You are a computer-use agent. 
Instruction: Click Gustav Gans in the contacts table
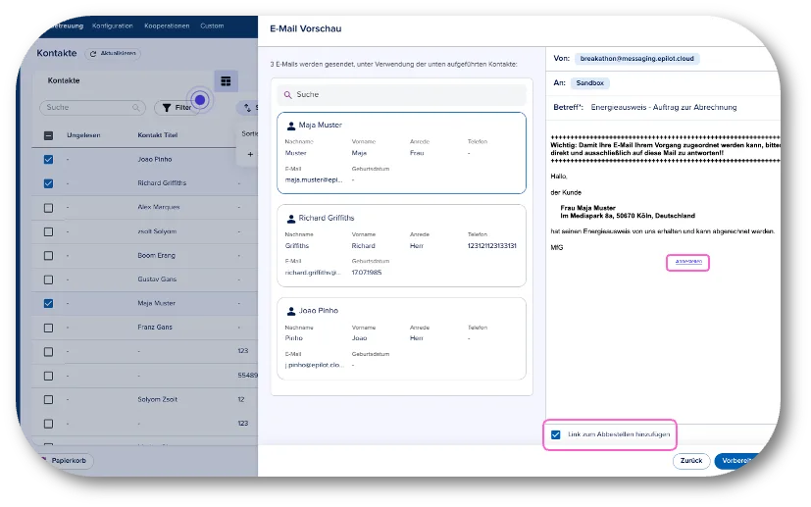point(157,279)
